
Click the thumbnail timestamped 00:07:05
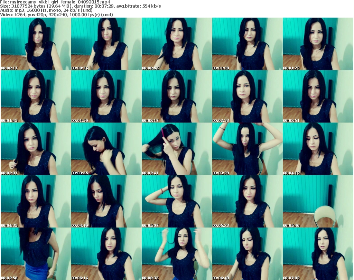(318, 254)
